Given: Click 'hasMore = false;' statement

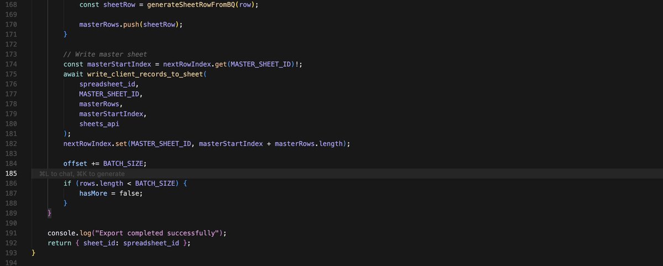Looking at the screenshot, I should [x=111, y=193].
